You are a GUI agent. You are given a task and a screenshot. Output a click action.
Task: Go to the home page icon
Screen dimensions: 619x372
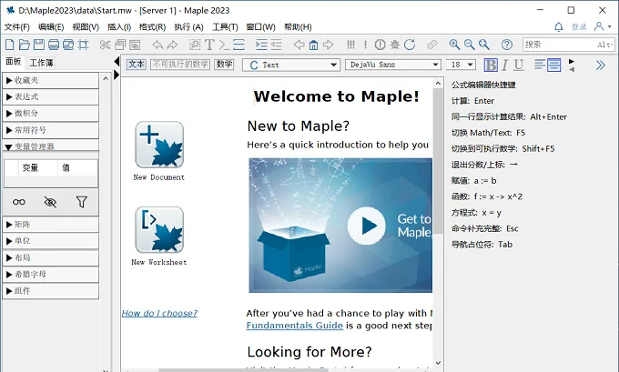313,45
